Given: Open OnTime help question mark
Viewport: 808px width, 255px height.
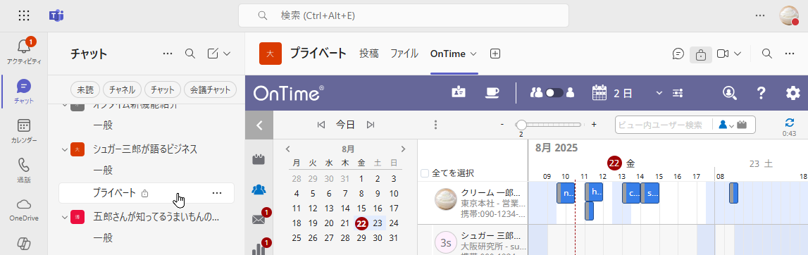Looking at the screenshot, I should [762, 93].
